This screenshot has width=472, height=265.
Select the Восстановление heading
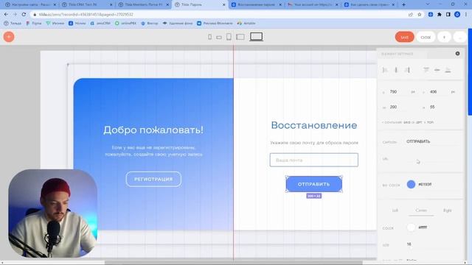[x=314, y=125]
